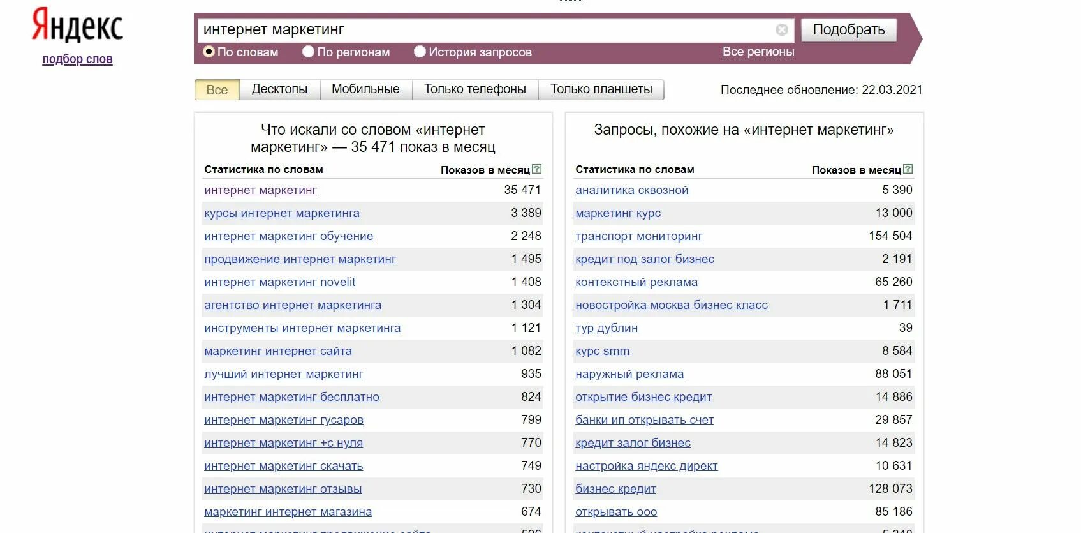Image resolution: width=1081 pixels, height=533 pixels.
Task: Click right Статистика по словам column header
Action: tap(635, 169)
